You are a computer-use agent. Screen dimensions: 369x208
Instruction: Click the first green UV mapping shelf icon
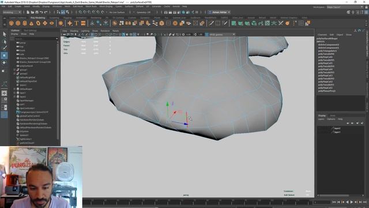point(234,23)
